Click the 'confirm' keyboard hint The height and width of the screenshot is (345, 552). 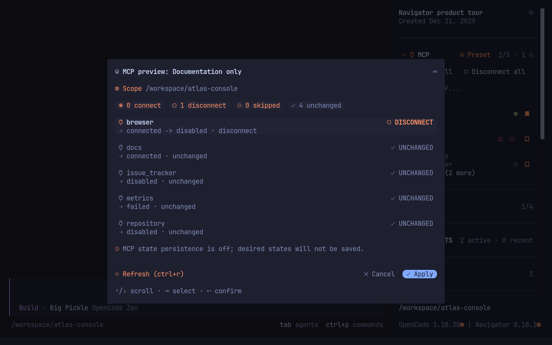tap(224, 291)
